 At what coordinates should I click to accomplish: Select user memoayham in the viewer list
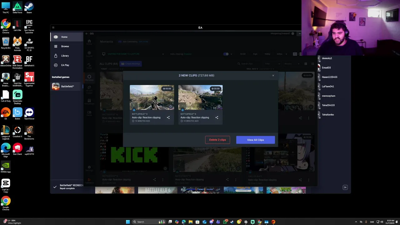[328, 96]
